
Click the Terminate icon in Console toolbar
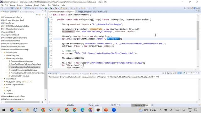coord(163,73)
